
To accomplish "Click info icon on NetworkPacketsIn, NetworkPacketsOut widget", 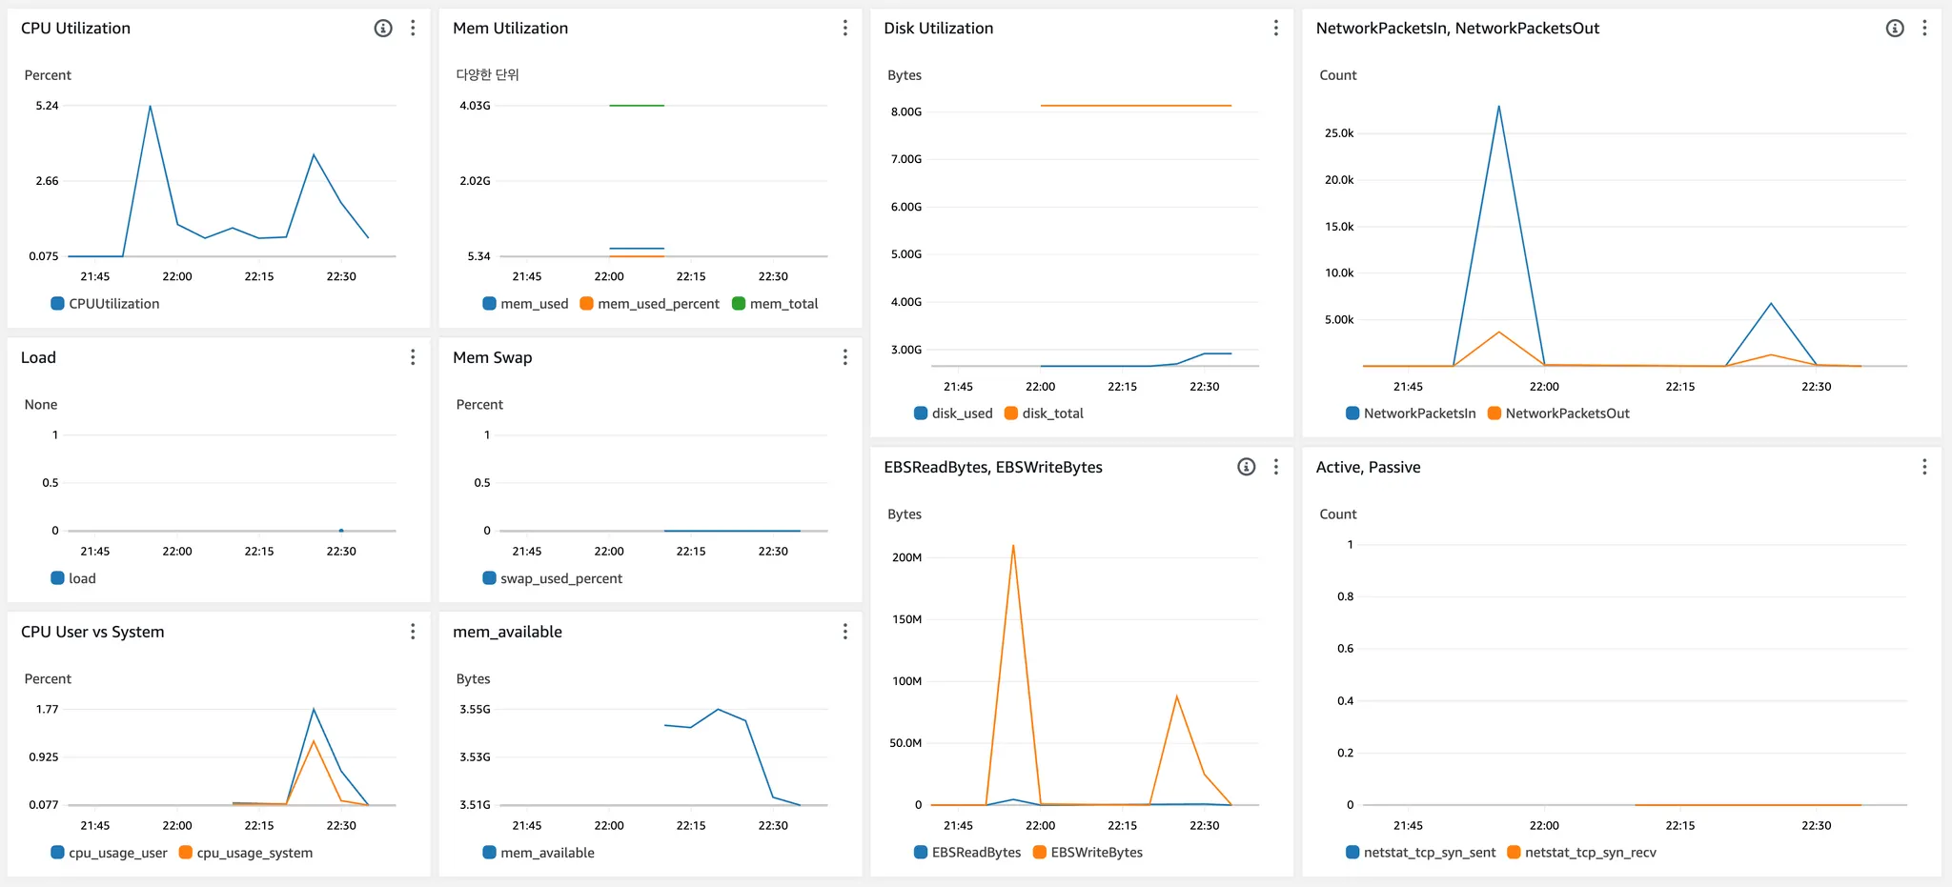I will pos(1895,29).
